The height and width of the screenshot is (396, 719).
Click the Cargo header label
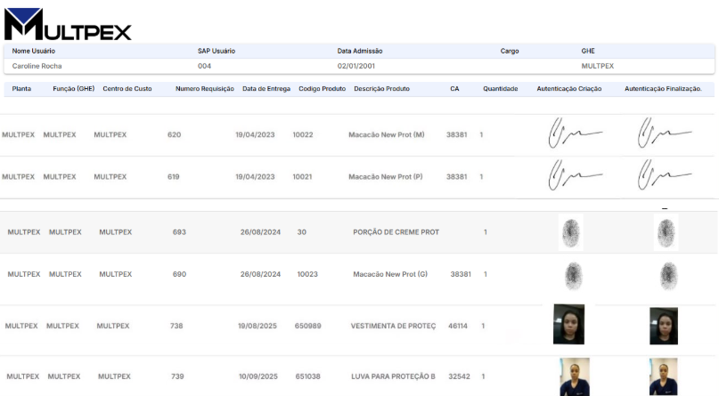(x=510, y=51)
